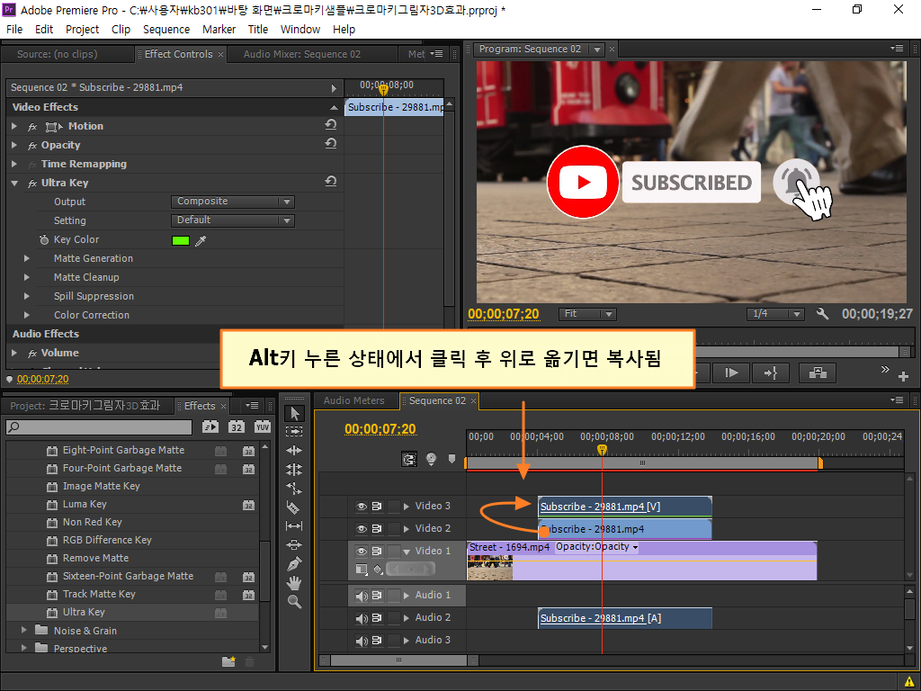This screenshot has width=921, height=691.
Task: Toggle Key Color animation stopwatch
Action: [x=44, y=239]
